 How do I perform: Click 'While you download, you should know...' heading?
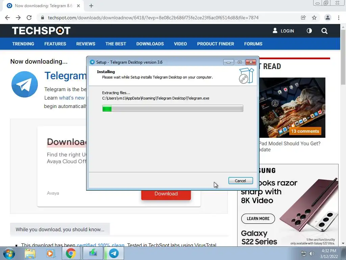tap(60, 230)
